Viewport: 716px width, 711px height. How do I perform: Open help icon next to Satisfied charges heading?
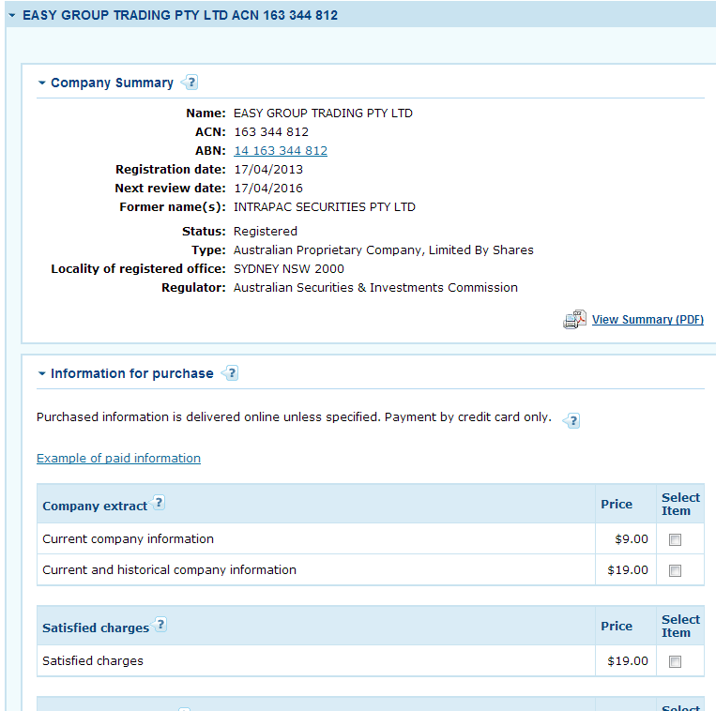160,625
